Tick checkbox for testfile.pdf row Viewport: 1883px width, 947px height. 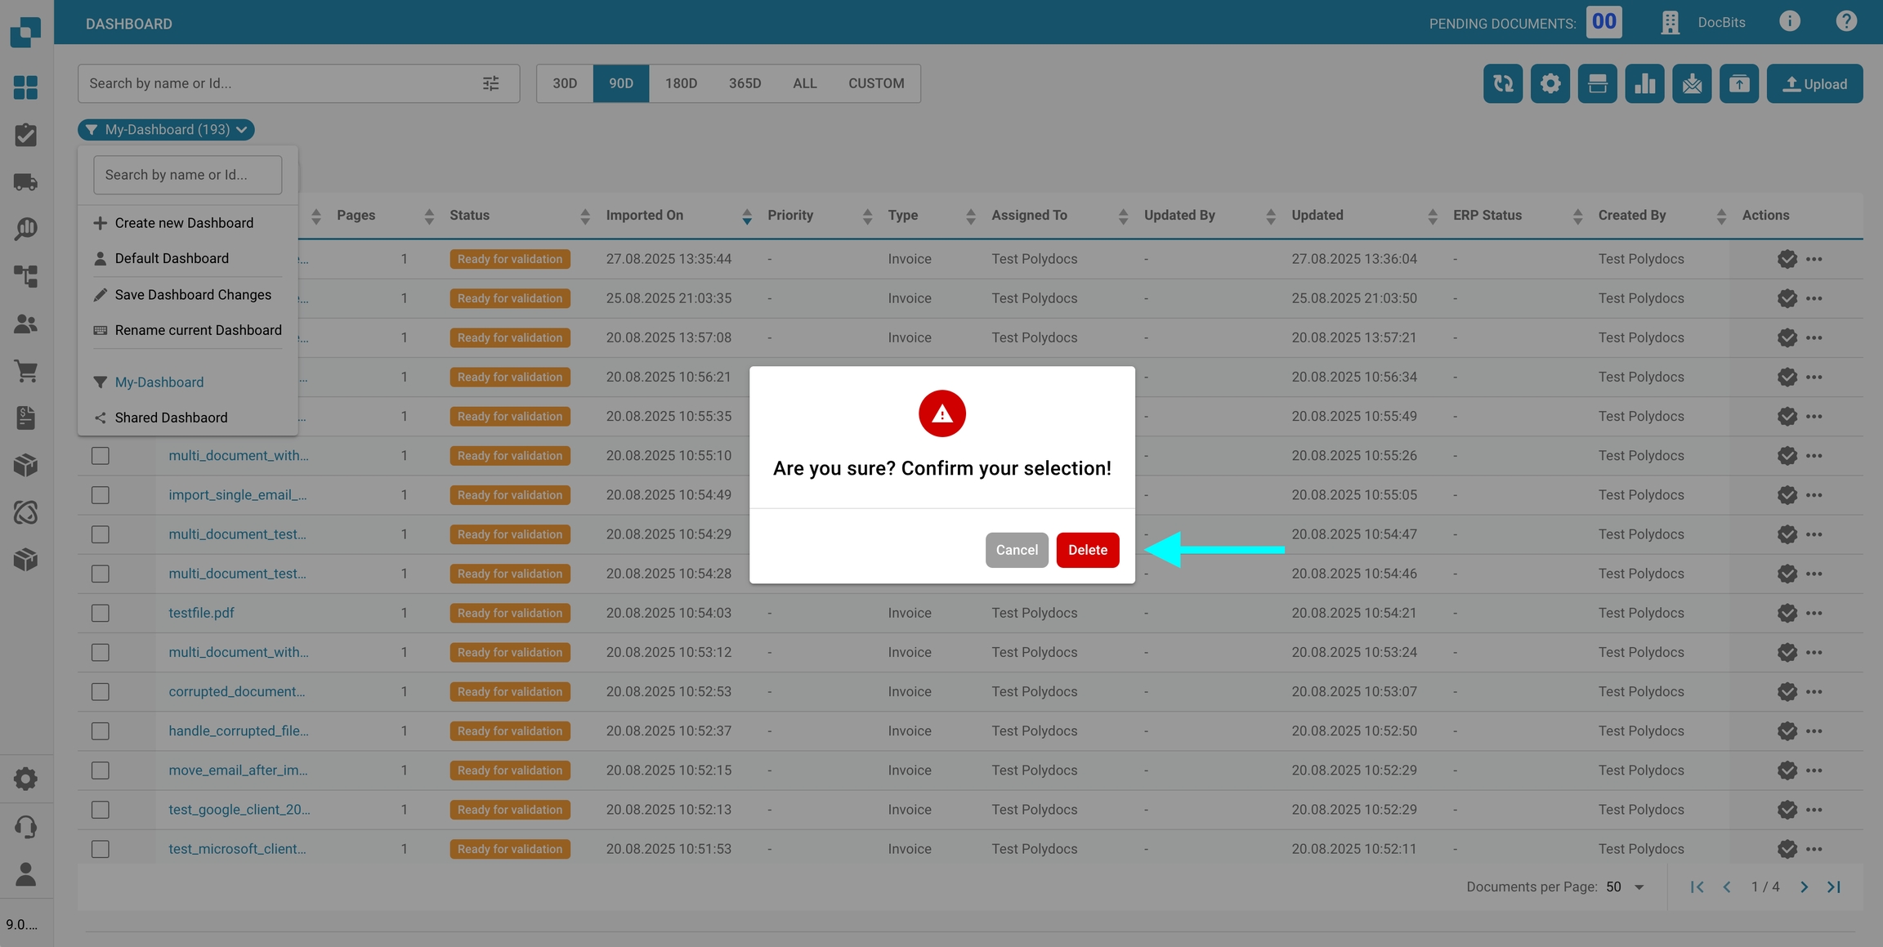point(101,613)
